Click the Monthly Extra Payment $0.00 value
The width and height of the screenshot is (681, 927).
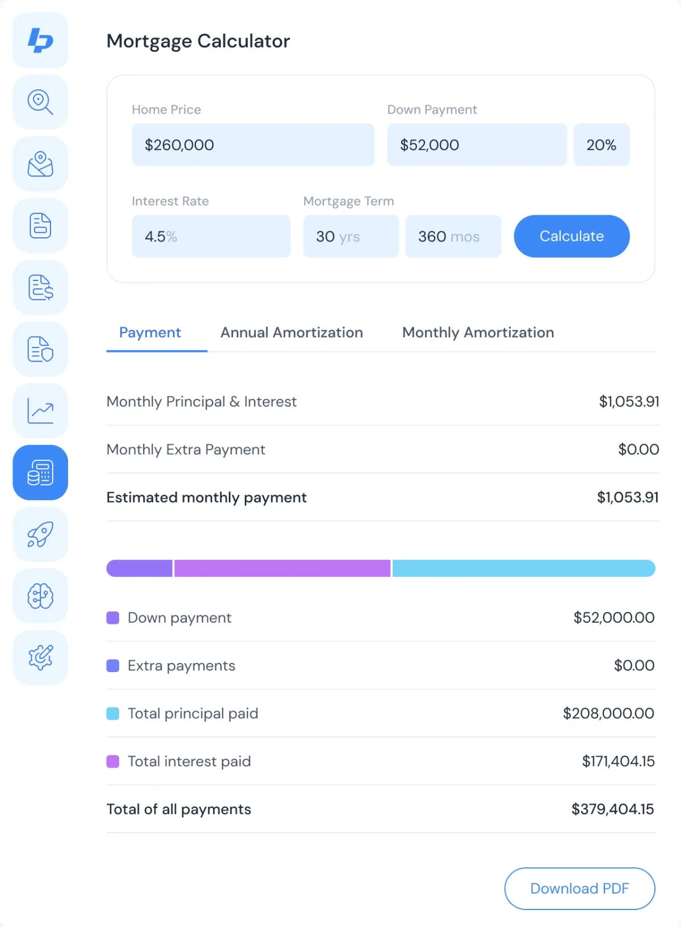tap(638, 450)
